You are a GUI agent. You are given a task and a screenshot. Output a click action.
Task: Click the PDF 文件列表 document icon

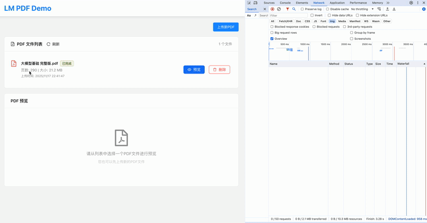coord(12,44)
